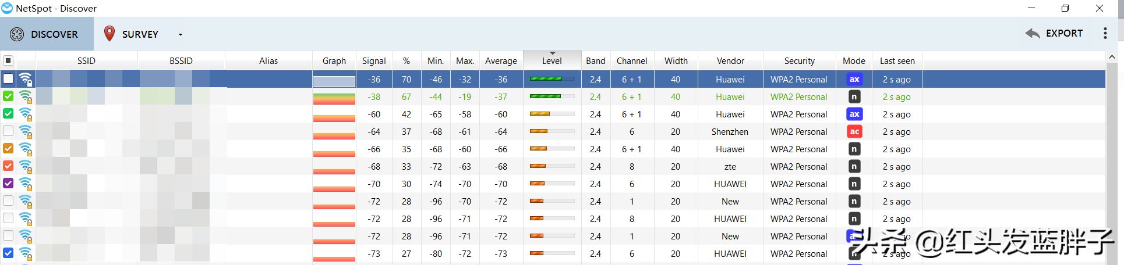
Task: Switch to the Discover tab
Action: point(47,34)
